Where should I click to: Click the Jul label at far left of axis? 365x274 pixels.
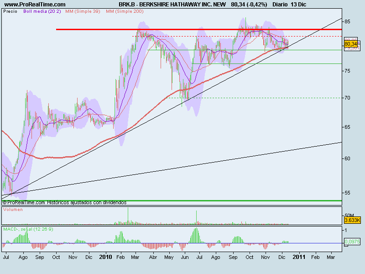6,257
